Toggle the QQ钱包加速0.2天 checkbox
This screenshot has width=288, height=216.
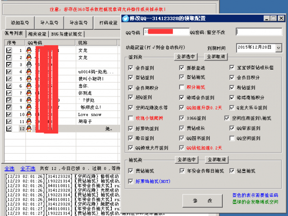click(181, 148)
